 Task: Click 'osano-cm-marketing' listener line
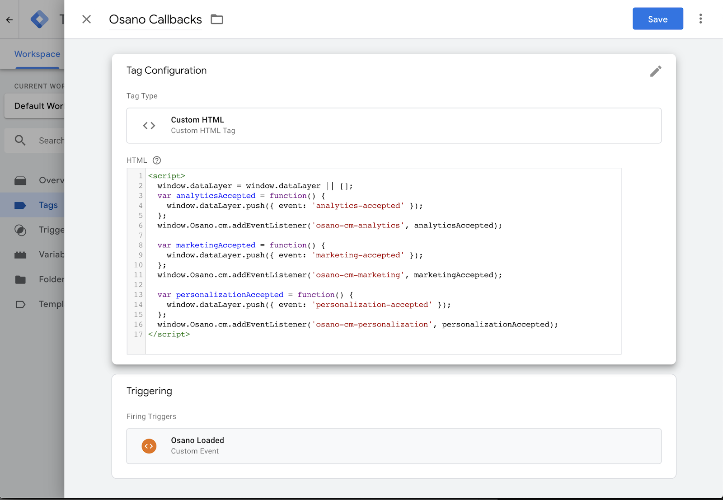point(329,275)
